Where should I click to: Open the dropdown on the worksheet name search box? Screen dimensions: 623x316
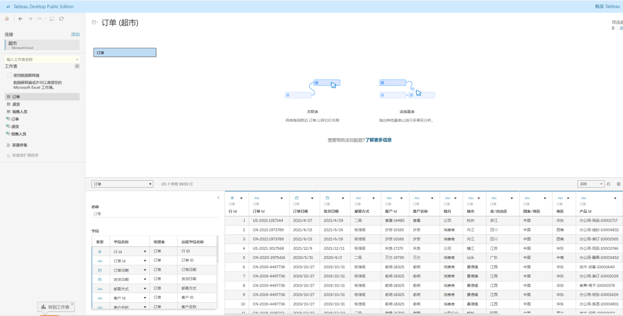tap(77, 59)
